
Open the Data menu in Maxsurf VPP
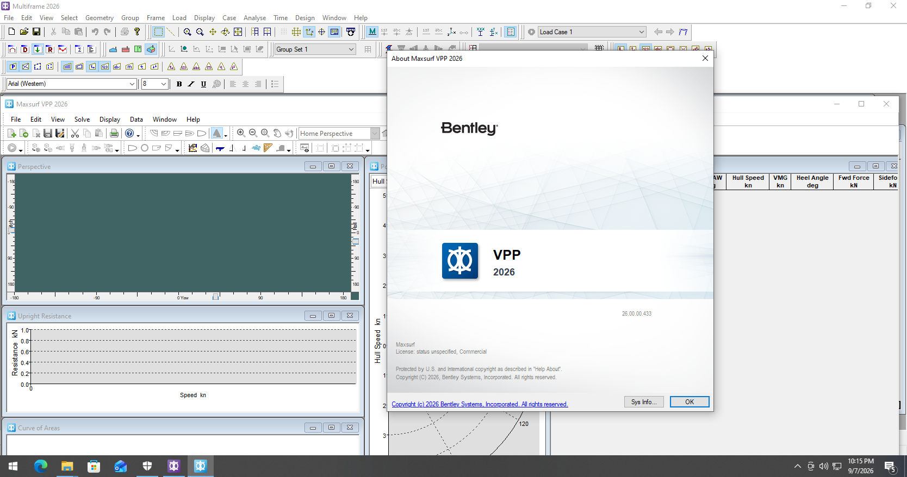click(x=136, y=120)
